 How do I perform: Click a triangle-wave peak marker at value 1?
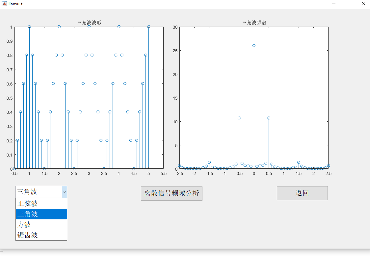[x=29, y=27]
